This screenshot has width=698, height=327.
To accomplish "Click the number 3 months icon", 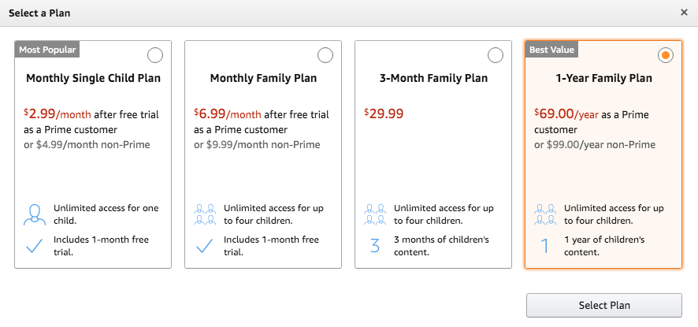I will pyautogui.click(x=375, y=246).
